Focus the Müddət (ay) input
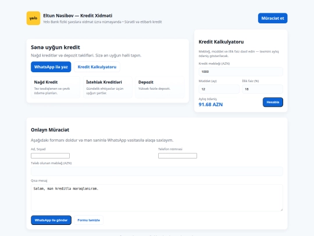The width and height of the screenshot is (314, 236). [x=219, y=89]
